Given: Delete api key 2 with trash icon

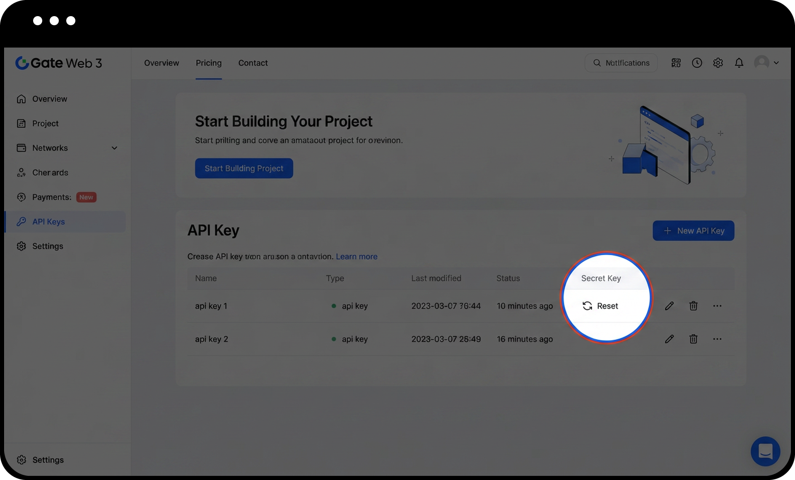Looking at the screenshot, I should click(693, 339).
